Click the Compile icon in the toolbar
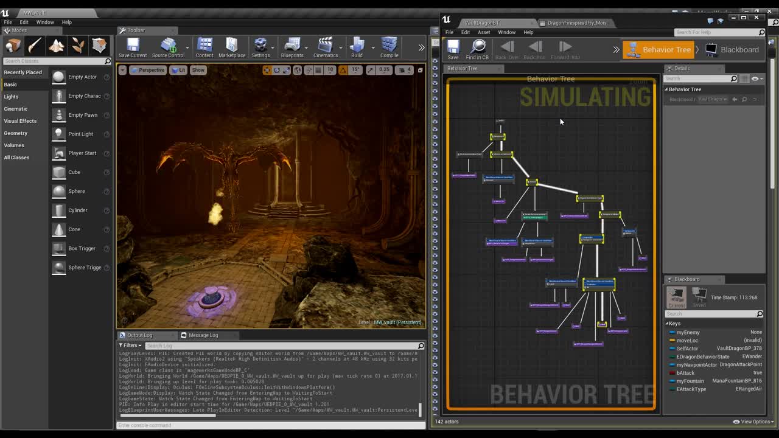The width and height of the screenshot is (779, 438). coord(389,46)
